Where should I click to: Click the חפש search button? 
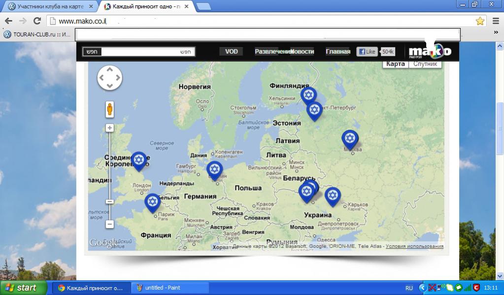pos(92,52)
